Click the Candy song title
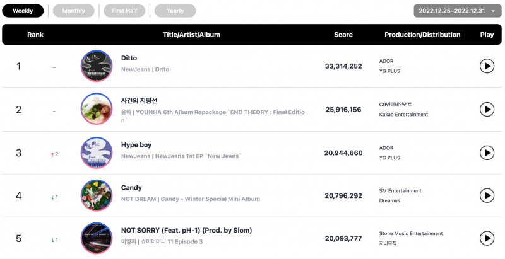505x259 pixels. tap(131, 188)
